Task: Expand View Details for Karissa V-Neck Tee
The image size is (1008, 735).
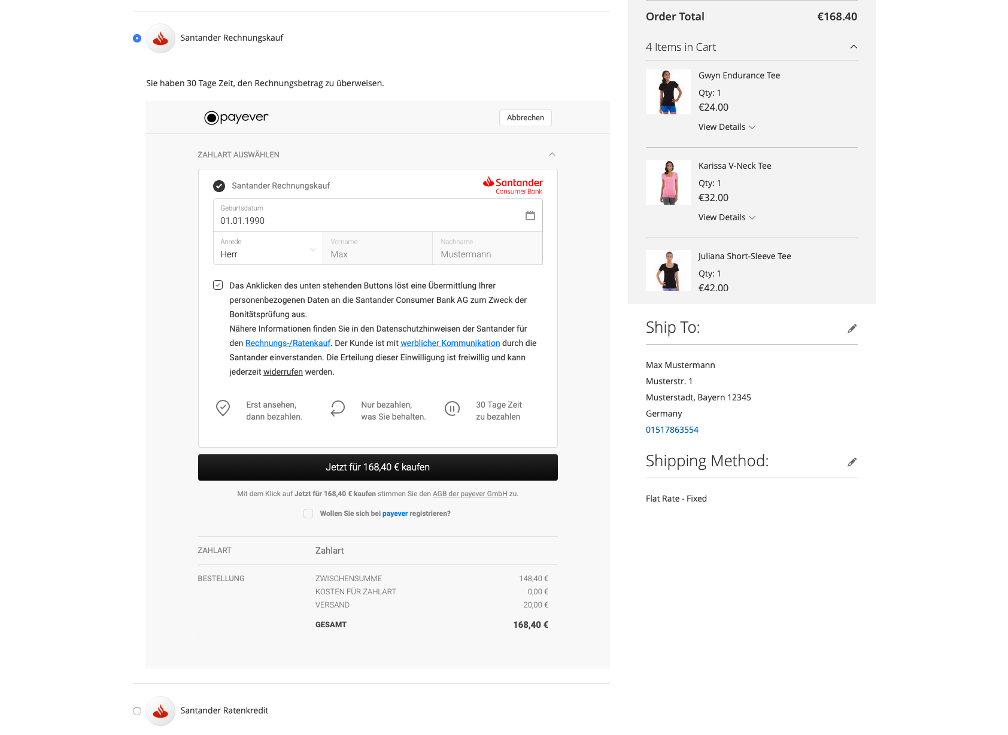Action: point(727,217)
